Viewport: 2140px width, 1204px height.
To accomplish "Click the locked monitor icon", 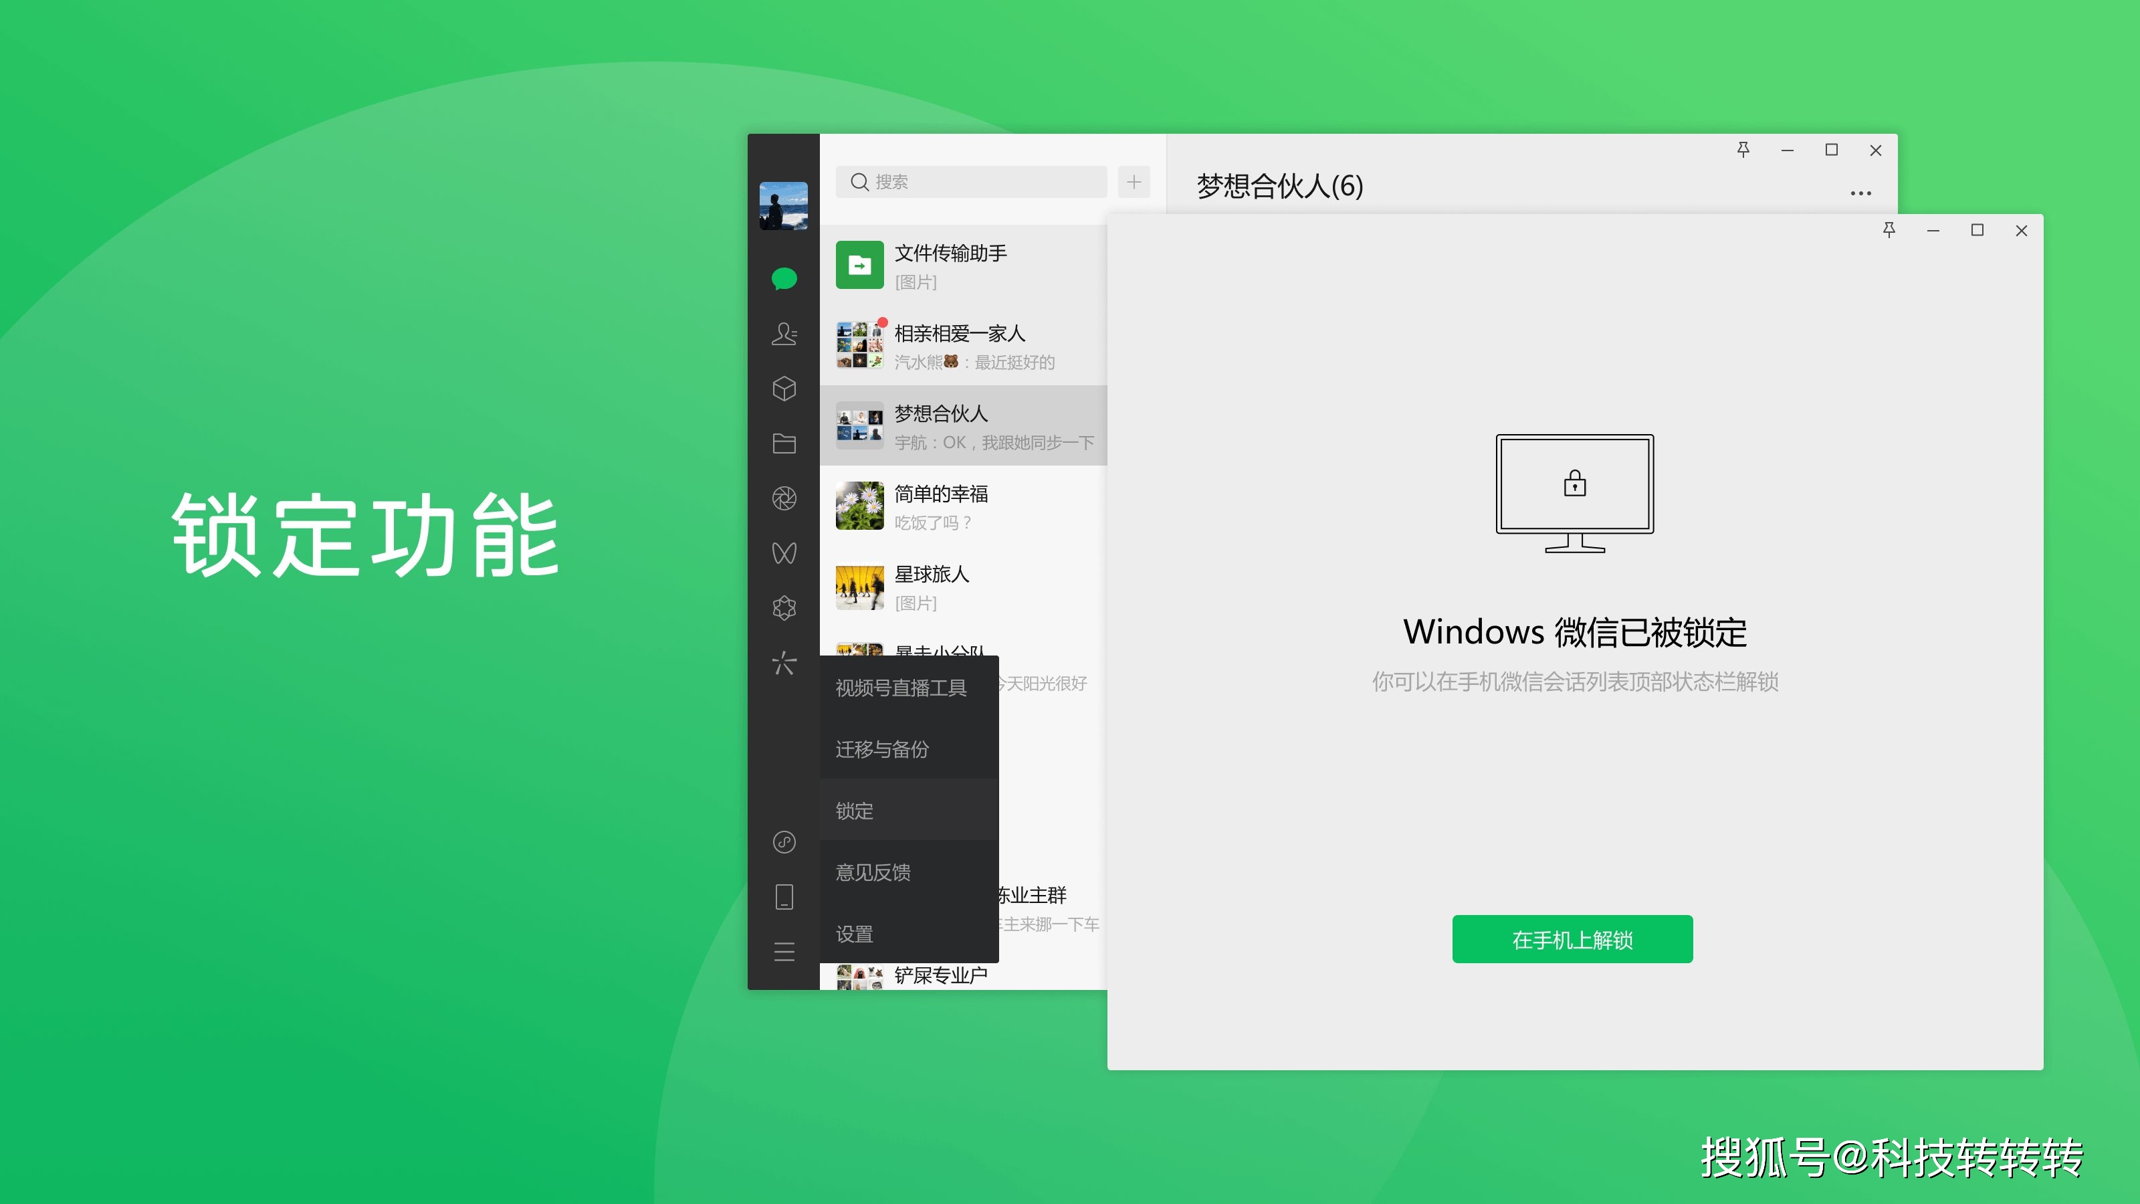I will (x=1574, y=493).
